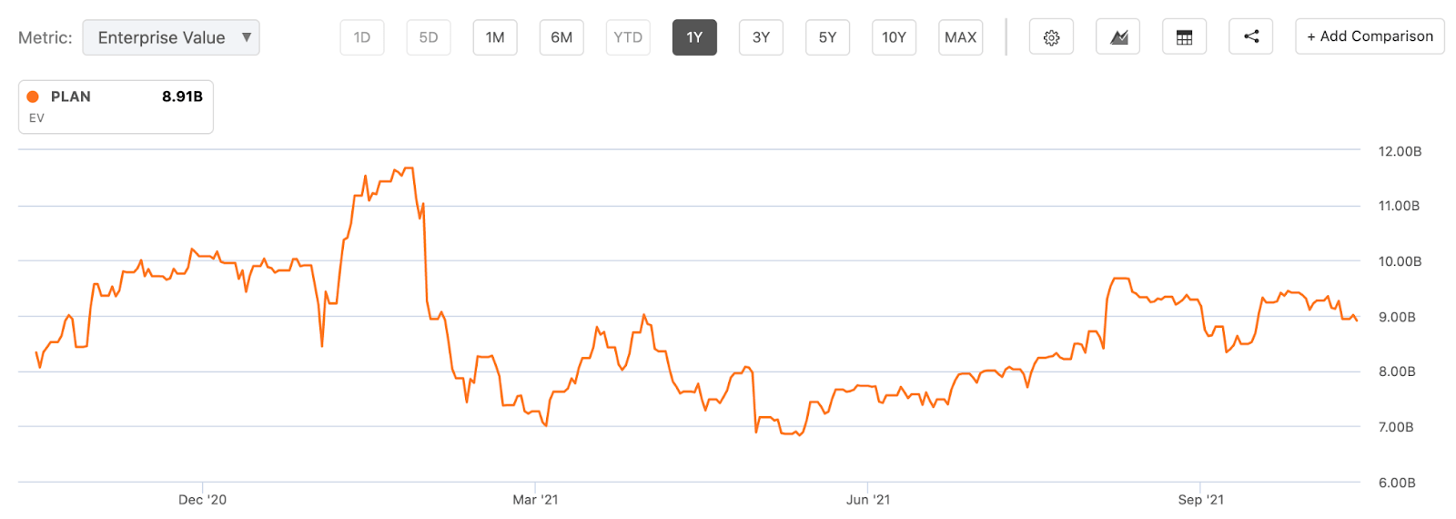
Task: Select the 1M time range
Action: pyautogui.click(x=495, y=37)
